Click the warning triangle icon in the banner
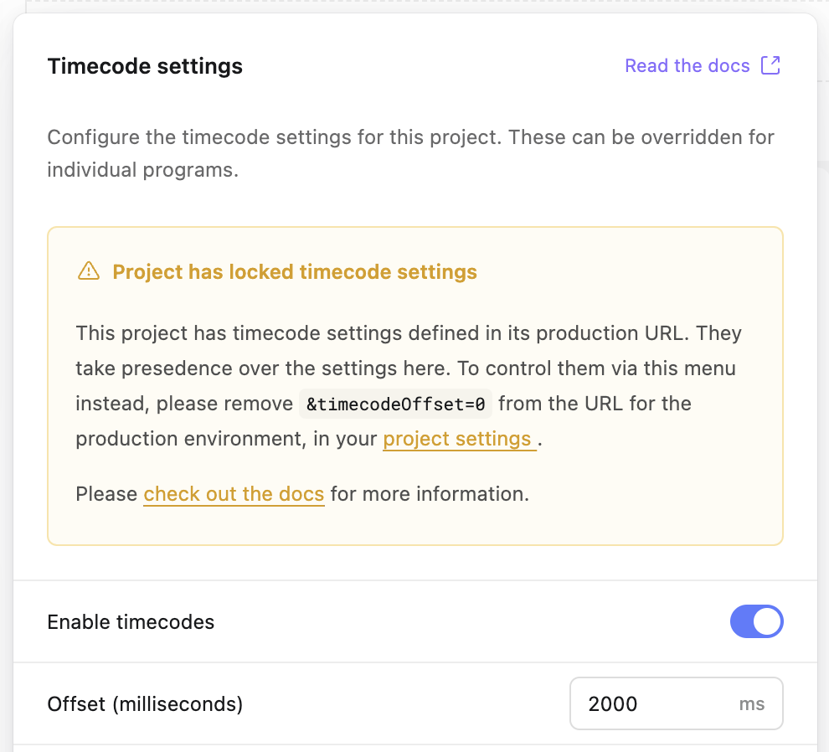This screenshot has height=752, width=829. click(x=88, y=270)
